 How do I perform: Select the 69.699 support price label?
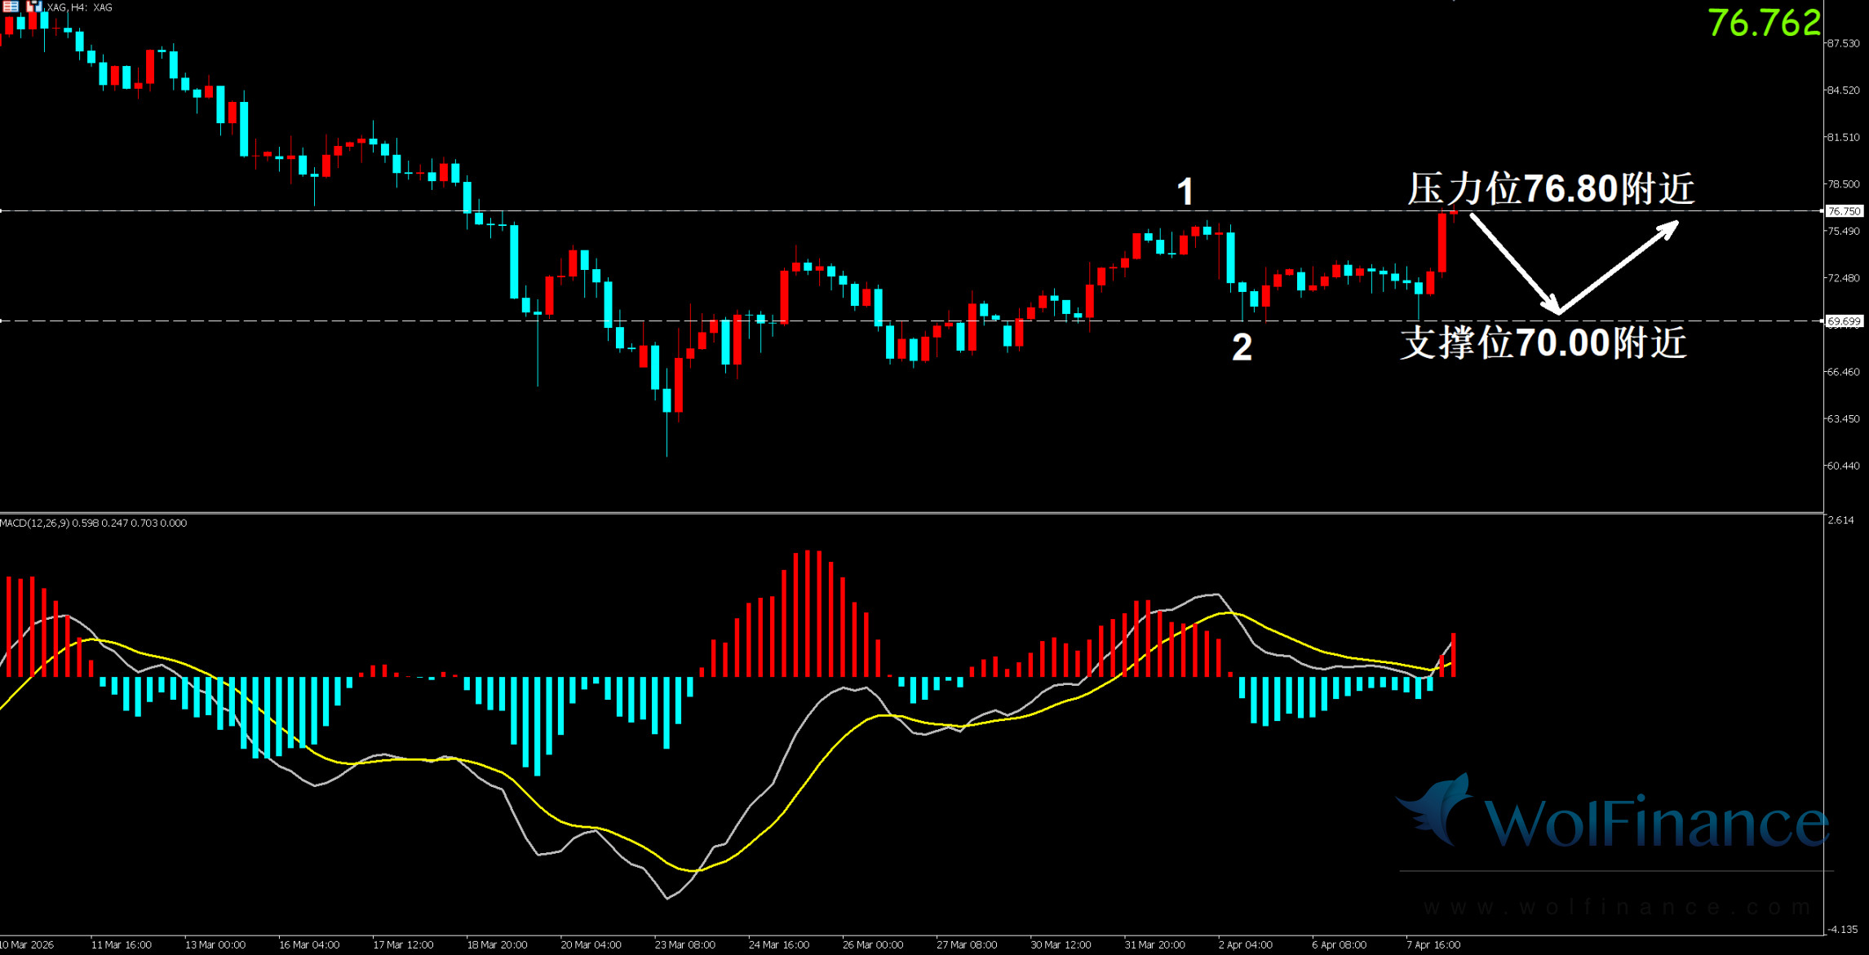(x=1844, y=321)
